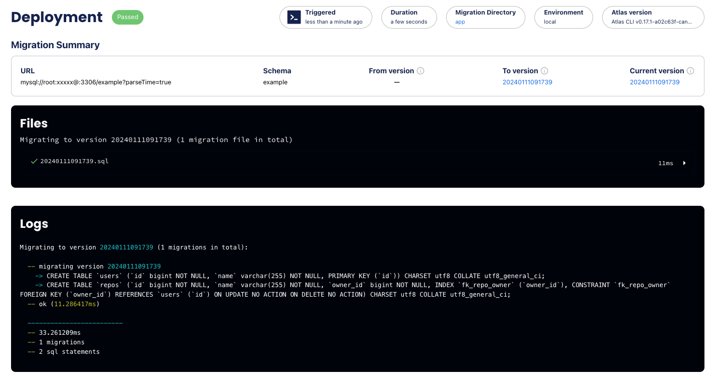Click the green checkmark next to 20240111091739.sql
Screen dimensions: 716x387
click(x=34, y=161)
